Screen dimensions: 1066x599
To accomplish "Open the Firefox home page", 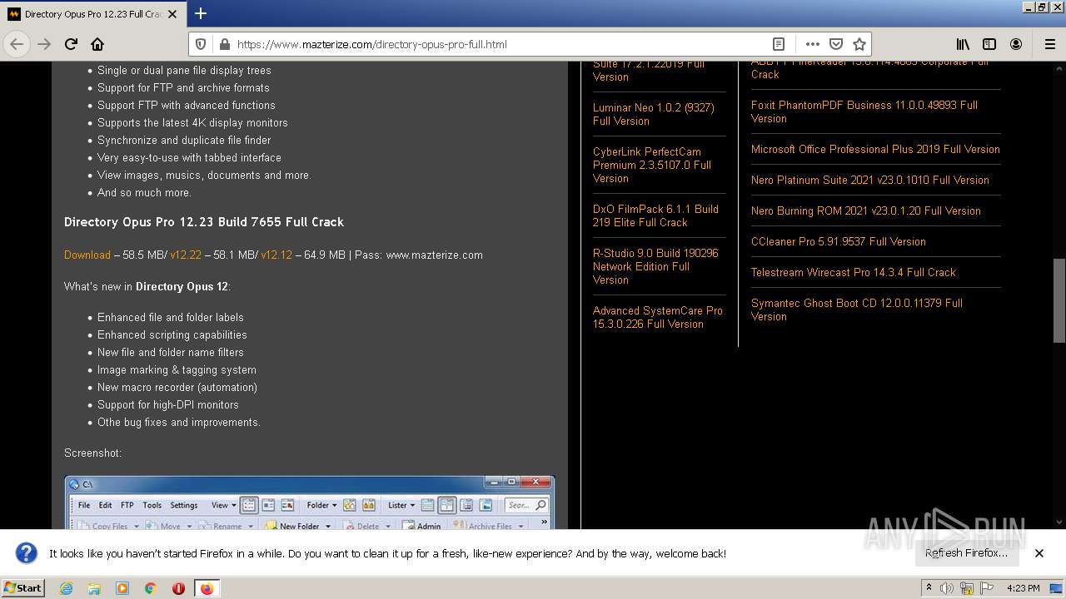I will (x=97, y=44).
